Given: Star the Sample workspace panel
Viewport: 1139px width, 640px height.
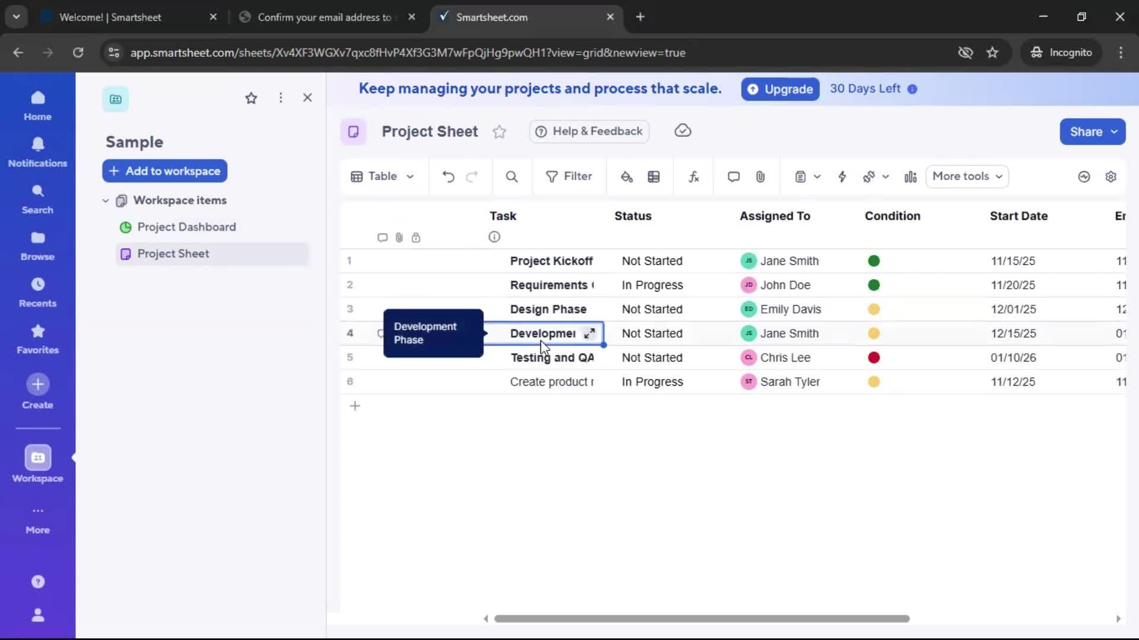Looking at the screenshot, I should 252,98.
